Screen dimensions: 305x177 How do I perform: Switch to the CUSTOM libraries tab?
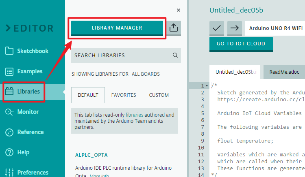[159, 95]
